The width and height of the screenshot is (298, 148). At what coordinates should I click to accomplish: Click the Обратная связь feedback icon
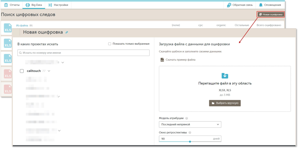229,5
